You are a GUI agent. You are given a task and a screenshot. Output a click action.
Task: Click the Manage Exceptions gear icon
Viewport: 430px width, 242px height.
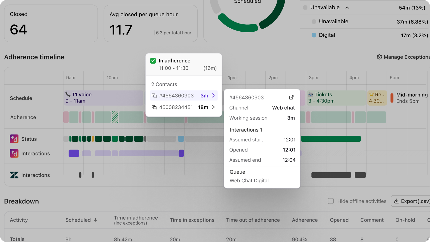coord(379,57)
